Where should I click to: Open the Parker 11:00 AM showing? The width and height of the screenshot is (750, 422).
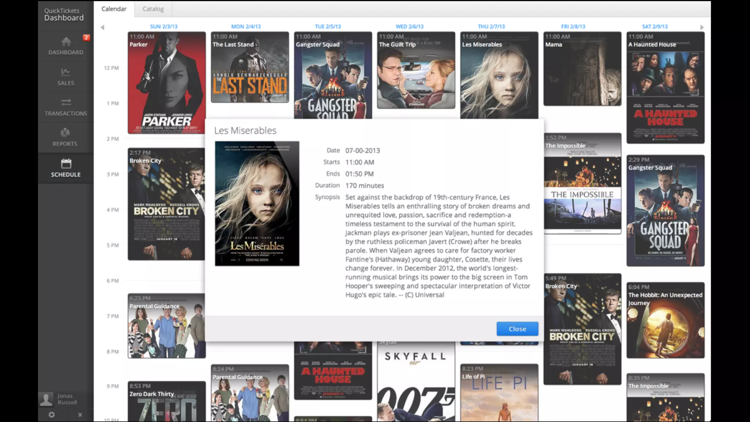pos(166,82)
